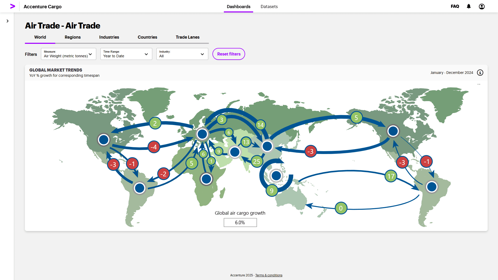
Task: Open the Terms & conditions link
Action: 269,275
